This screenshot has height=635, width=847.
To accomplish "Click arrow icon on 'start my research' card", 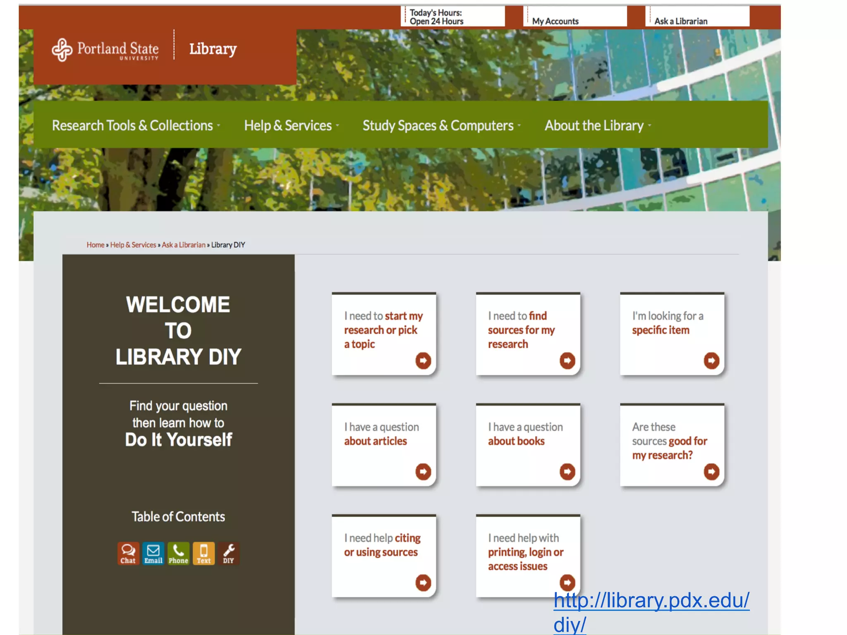I will [x=423, y=360].
